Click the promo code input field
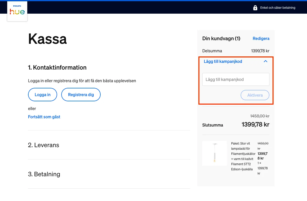Image resolution: width=307 pixels, height=201 pixels. (235, 79)
